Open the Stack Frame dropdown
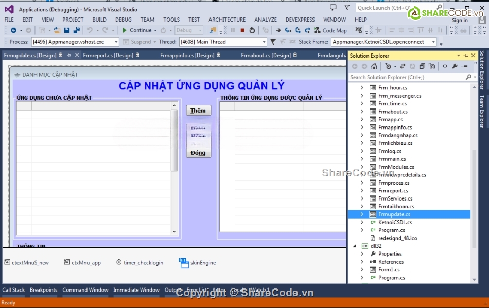This screenshot has height=308, width=489. click(x=433, y=42)
